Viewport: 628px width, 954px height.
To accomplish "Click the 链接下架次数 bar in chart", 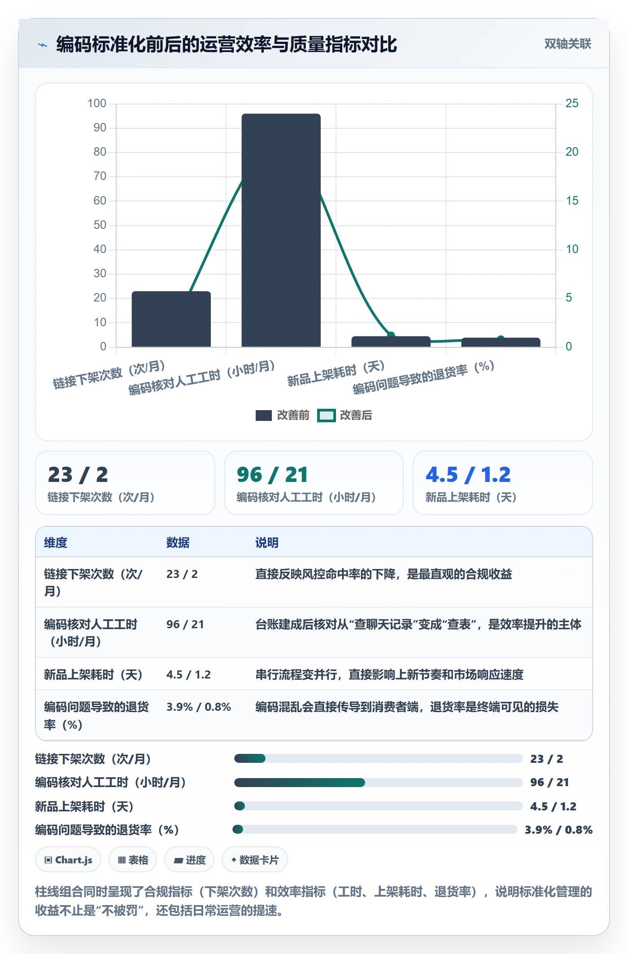I will (171, 319).
